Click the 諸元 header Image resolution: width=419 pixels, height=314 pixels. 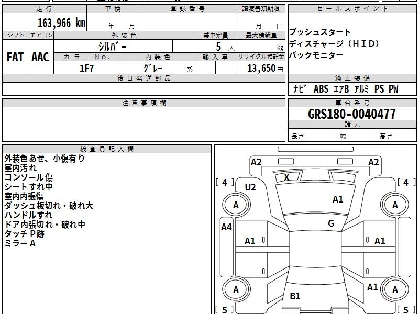click(352, 125)
